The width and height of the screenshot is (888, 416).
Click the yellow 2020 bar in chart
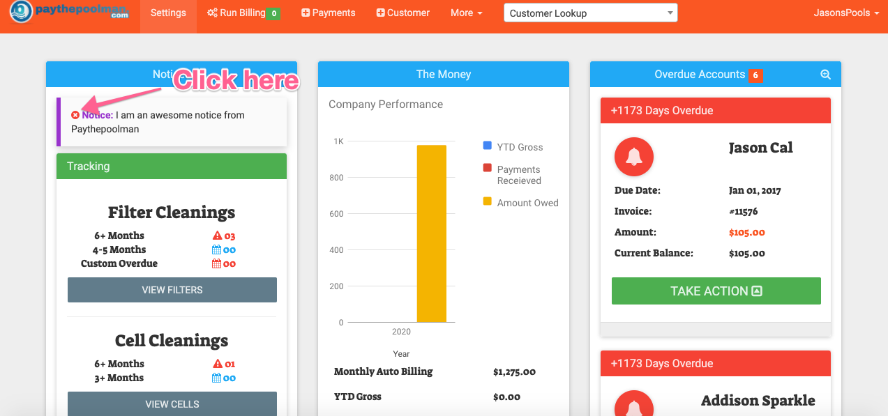(x=432, y=233)
